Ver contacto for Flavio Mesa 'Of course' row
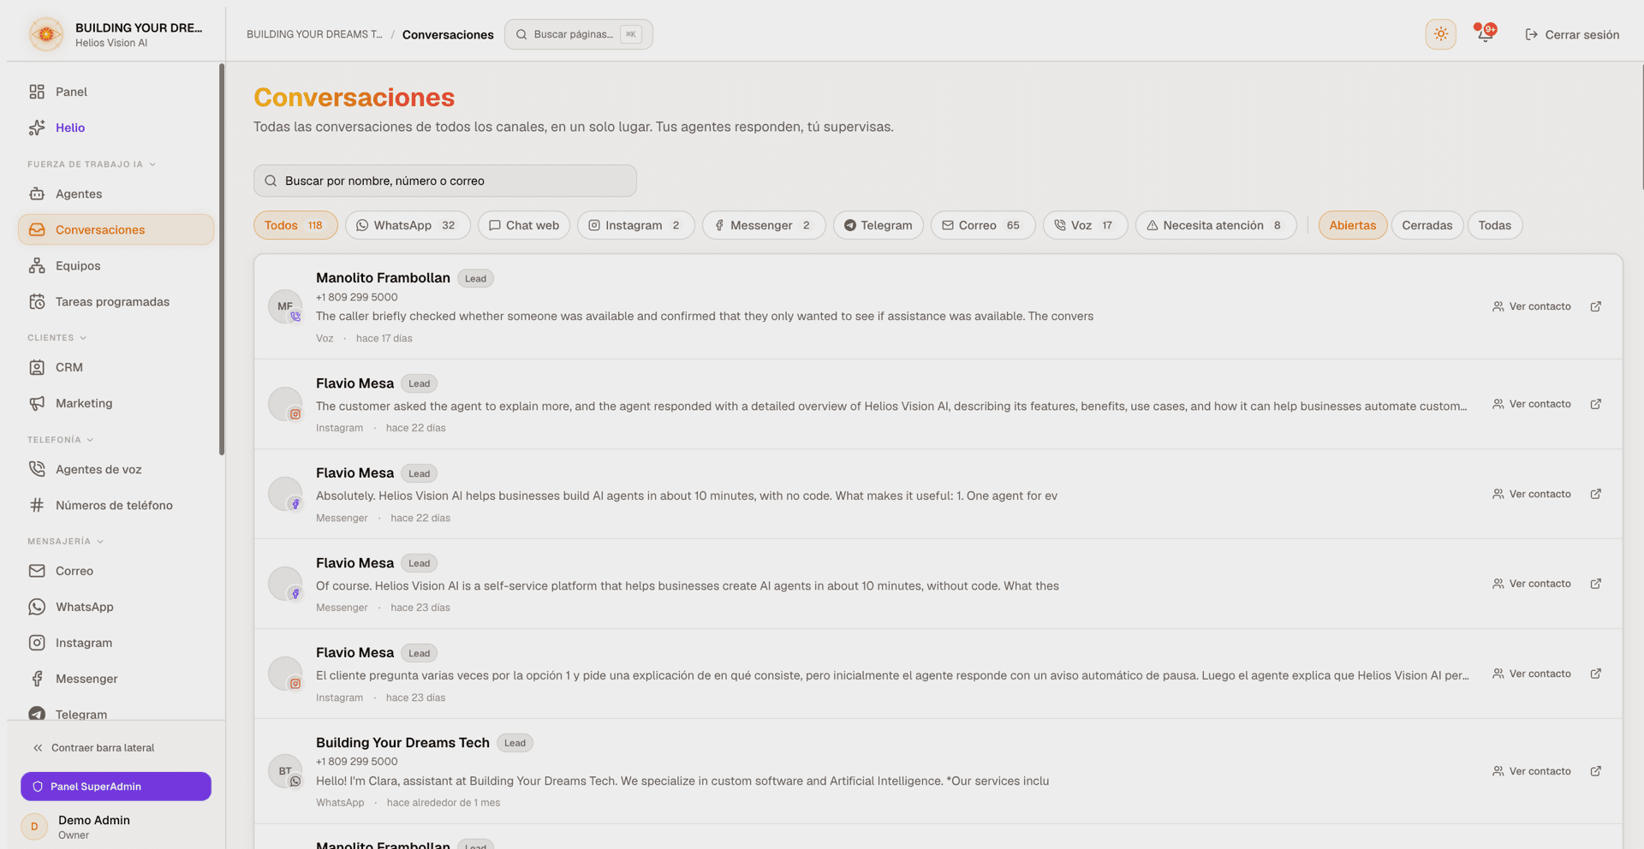This screenshot has height=849, width=1644. click(1532, 584)
